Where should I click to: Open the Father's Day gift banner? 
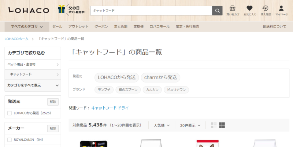72,10
